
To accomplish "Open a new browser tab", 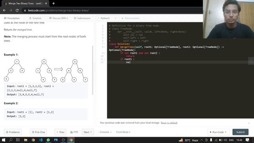I will click(54, 4).
